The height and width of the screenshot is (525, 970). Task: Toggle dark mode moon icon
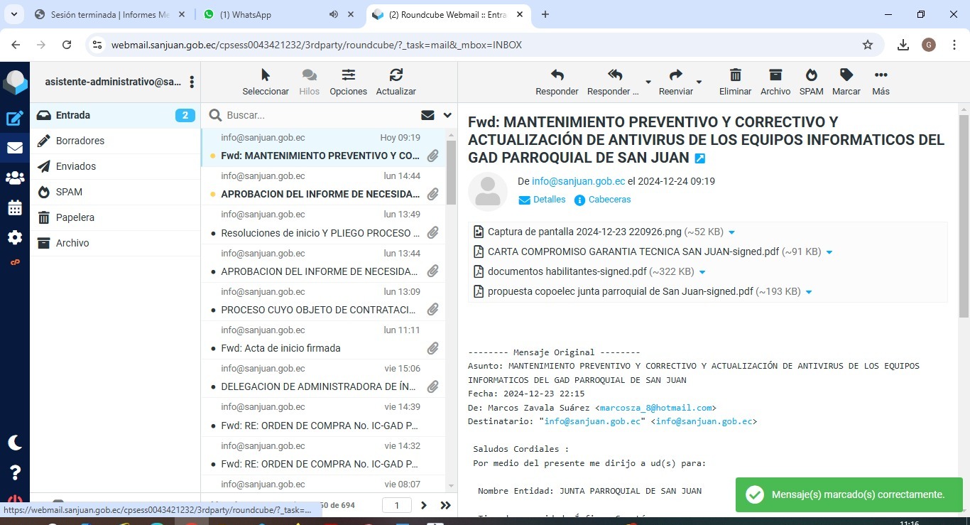(14, 443)
